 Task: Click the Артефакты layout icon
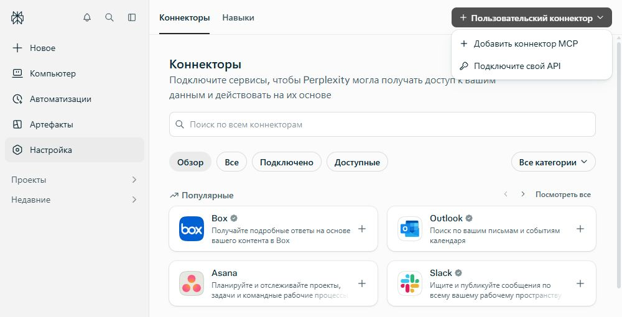click(17, 124)
